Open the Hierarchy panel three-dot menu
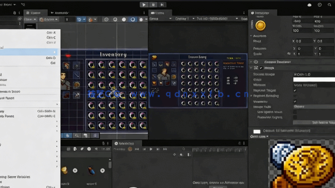 [x=19, y=13]
